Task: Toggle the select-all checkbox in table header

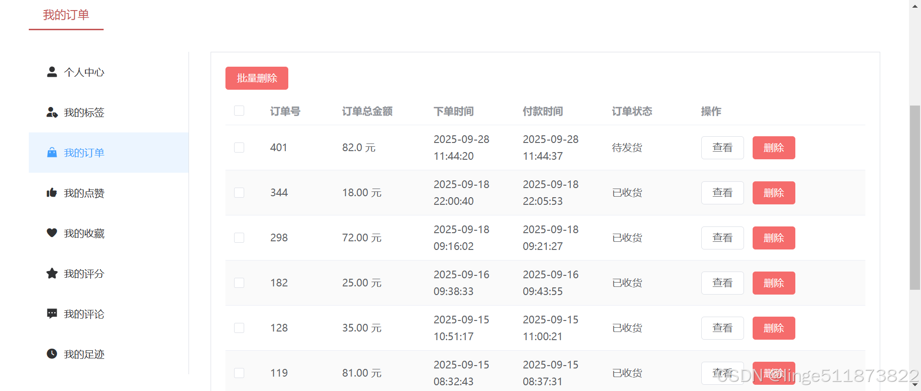Action: pyautogui.click(x=239, y=111)
